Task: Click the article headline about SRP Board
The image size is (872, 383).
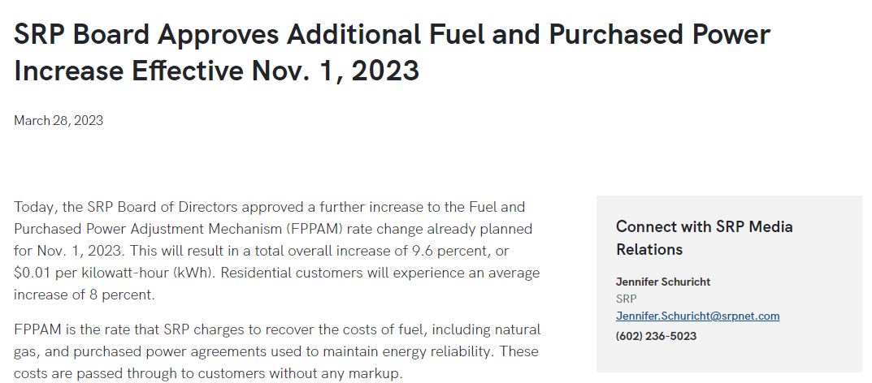Action: pyautogui.click(x=392, y=52)
